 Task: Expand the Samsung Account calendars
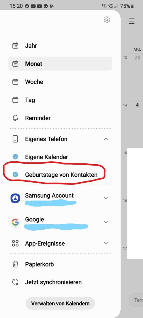pyautogui.click(x=106, y=198)
